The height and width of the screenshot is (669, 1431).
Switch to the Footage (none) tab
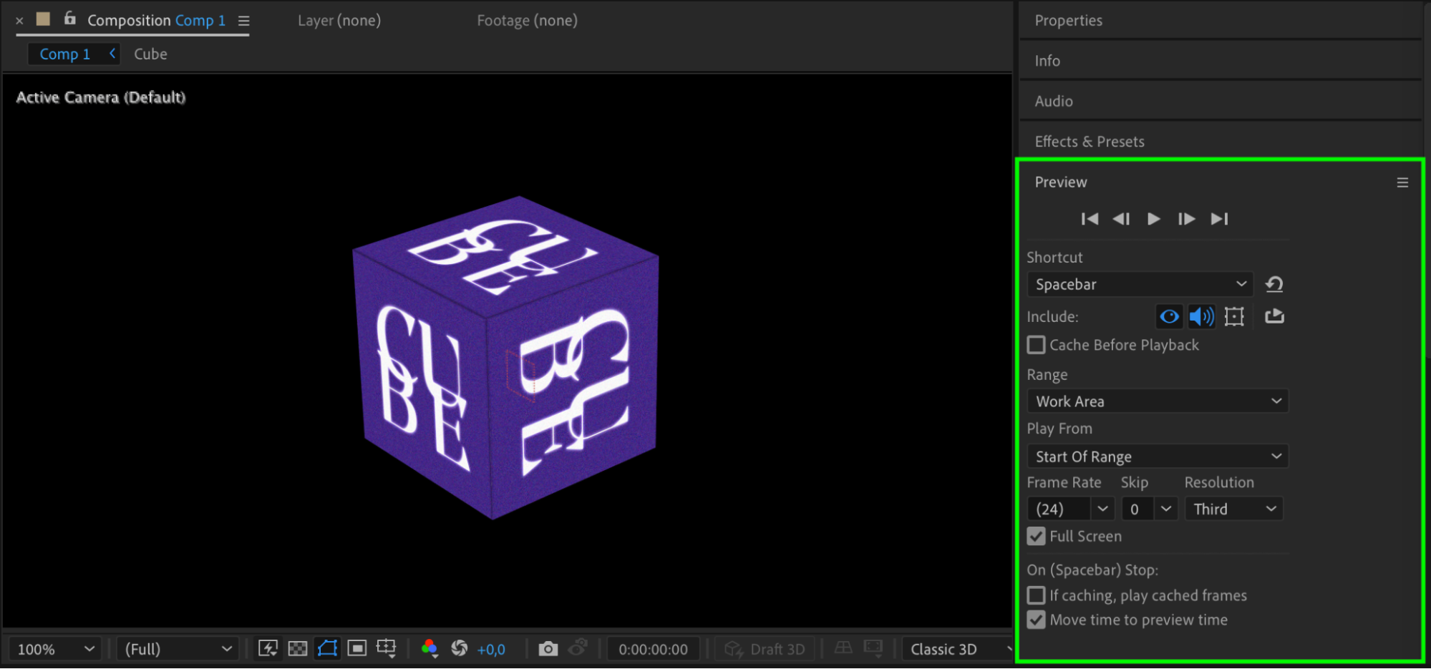[x=527, y=21]
